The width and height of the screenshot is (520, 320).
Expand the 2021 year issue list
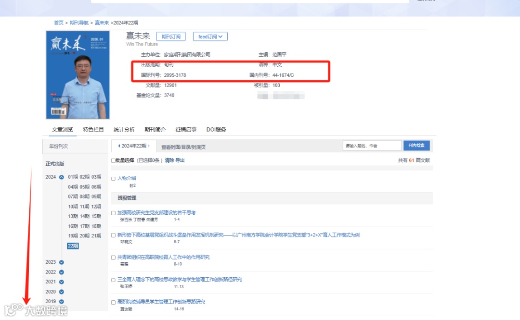(x=61, y=282)
